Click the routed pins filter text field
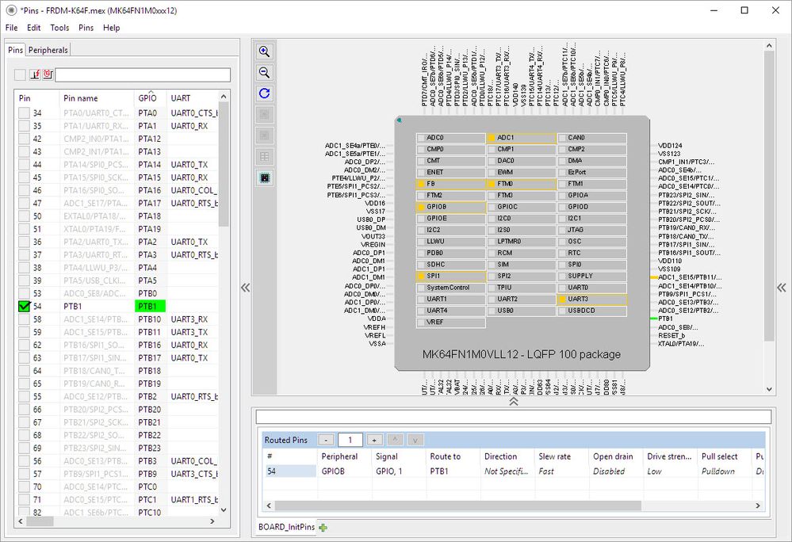 click(x=514, y=417)
